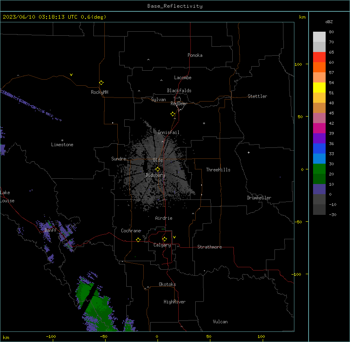
Task: Click the white caret marker south of Ponoka
Action: (x=149, y=60)
